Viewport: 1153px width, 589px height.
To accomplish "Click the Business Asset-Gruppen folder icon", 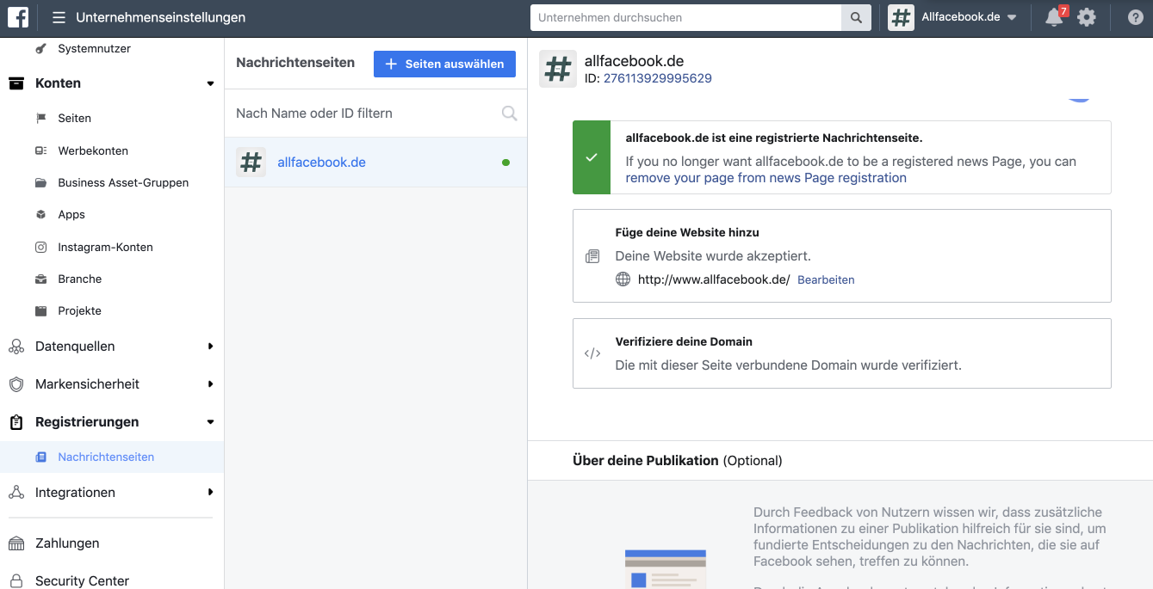I will pos(40,183).
